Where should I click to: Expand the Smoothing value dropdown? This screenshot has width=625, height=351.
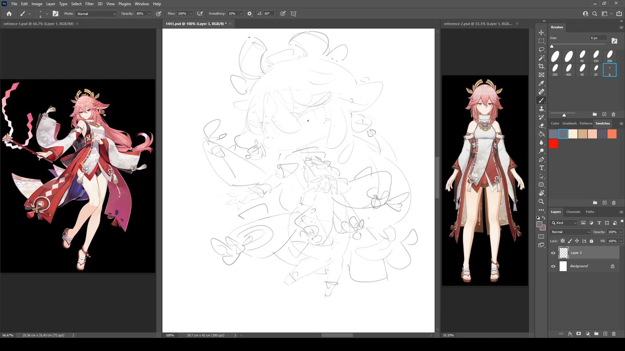241,14
